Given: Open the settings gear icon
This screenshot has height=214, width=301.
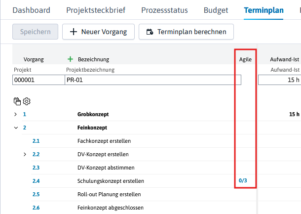Looking at the screenshot, I should (27, 101).
